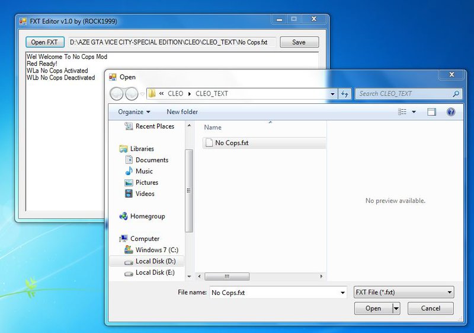This screenshot has width=474, height=333.
Task: Select Libraries in the navigation pane
Action: 136,148
